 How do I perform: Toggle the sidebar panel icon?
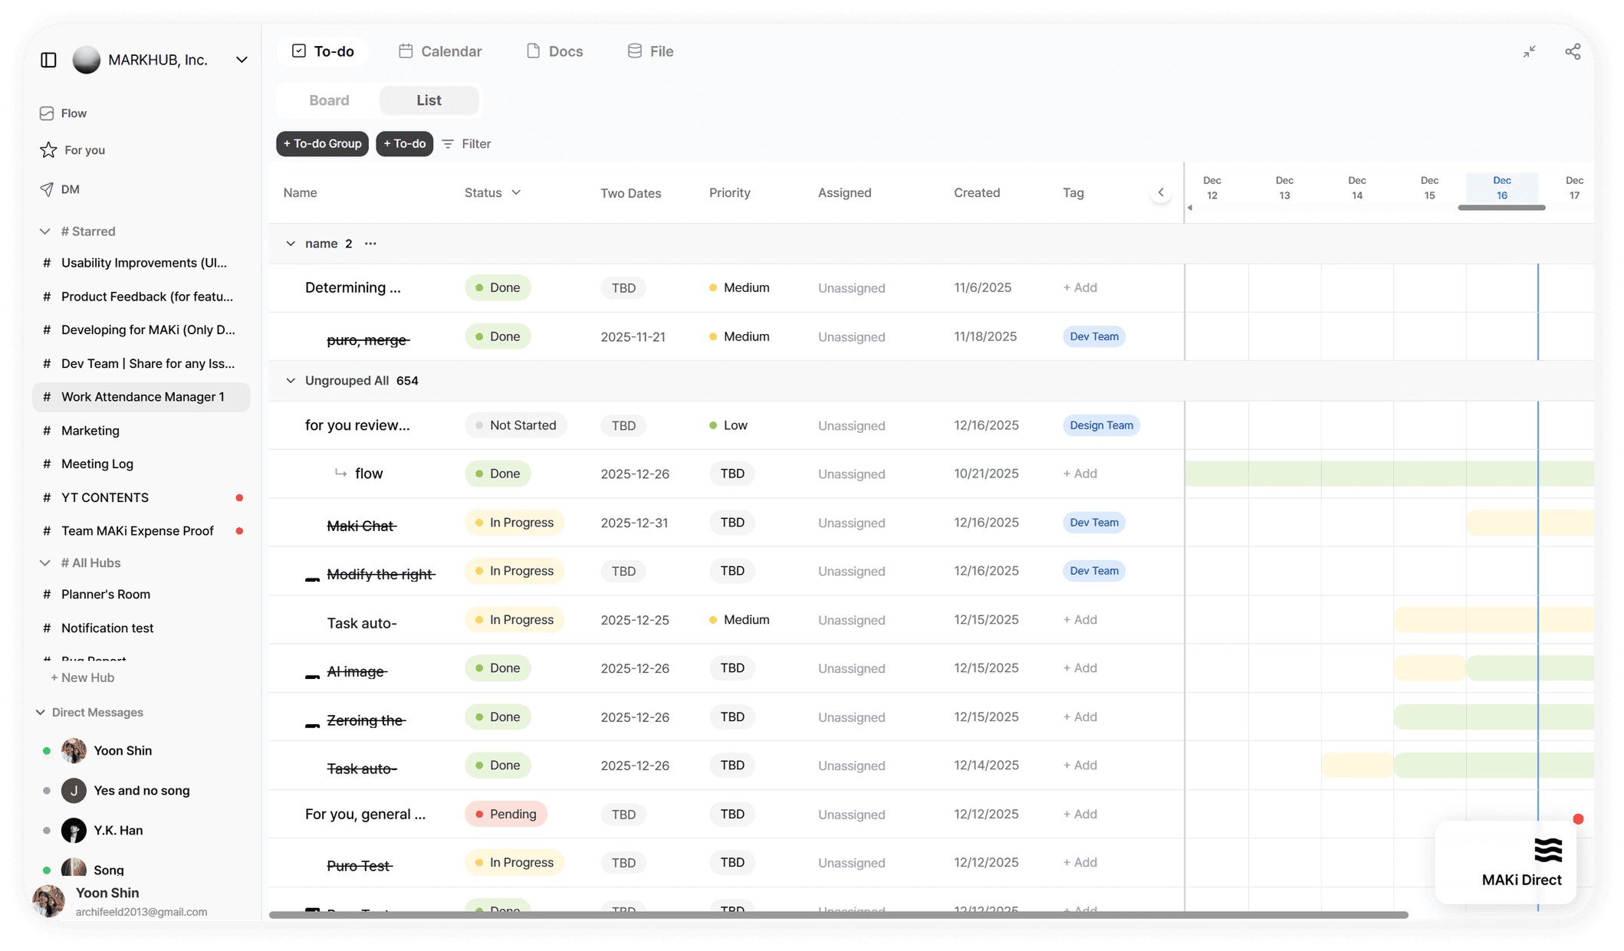(48, 60)
